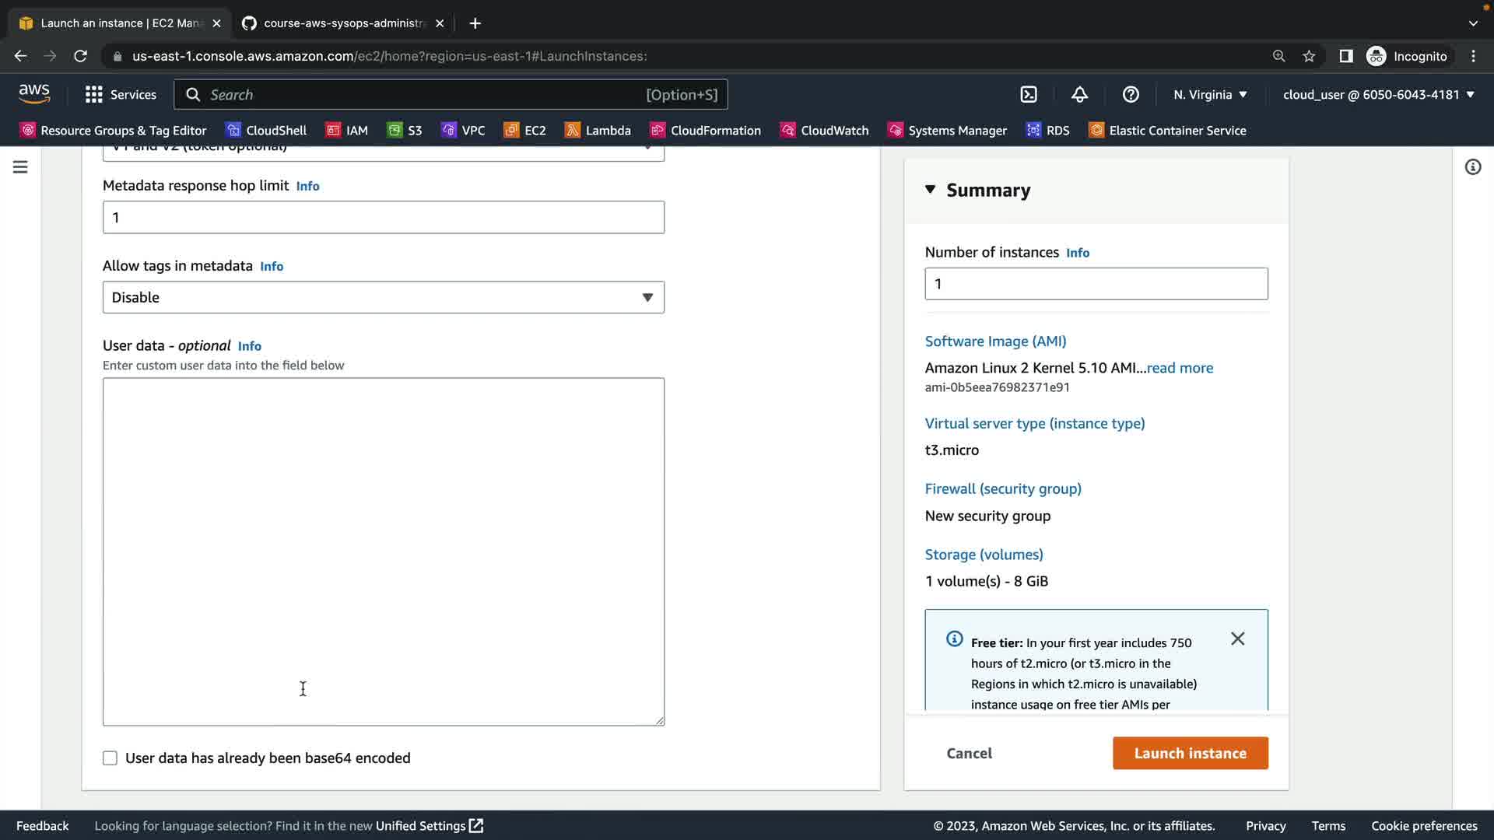1494x840 pixels.
Task: Collapse the Summary section triangle
Action: [x=930, y=190]
